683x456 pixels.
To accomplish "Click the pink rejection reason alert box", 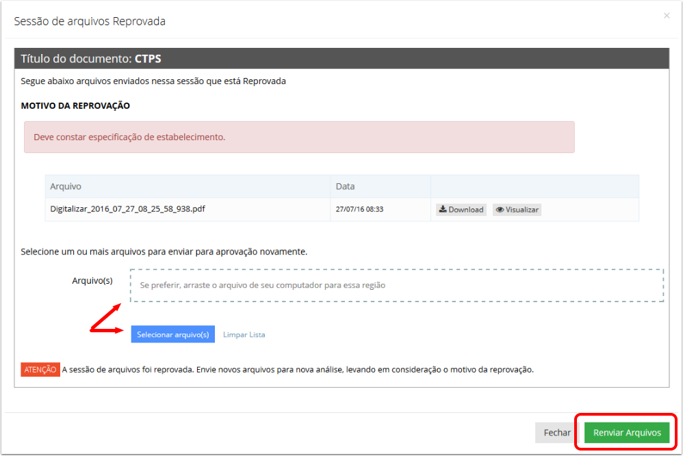I will click(299, 137).
